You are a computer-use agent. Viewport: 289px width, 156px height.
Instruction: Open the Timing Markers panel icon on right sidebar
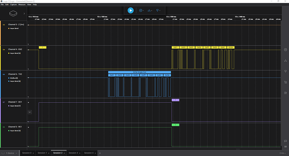pos(285,71)
